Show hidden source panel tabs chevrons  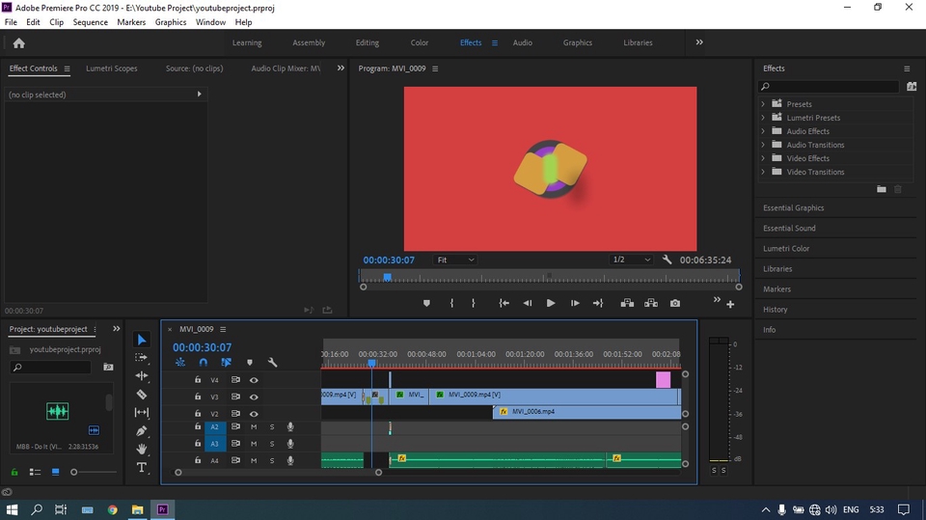point(340,68)
